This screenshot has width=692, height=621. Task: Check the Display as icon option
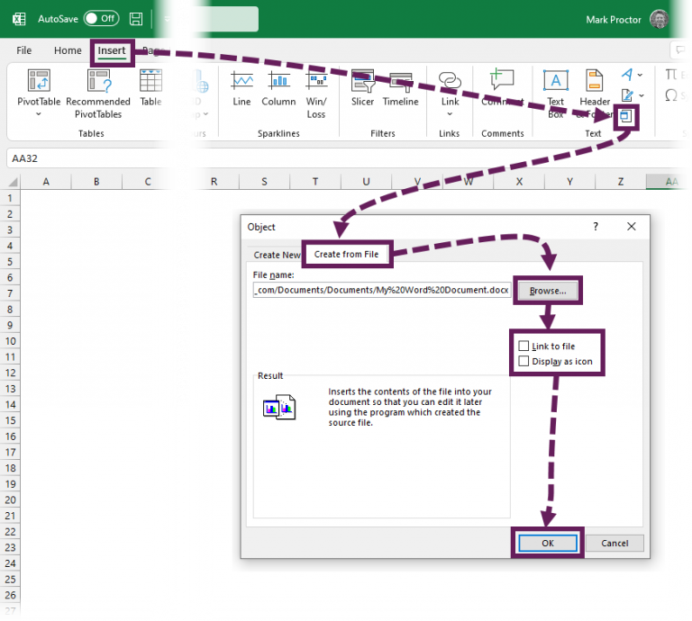pyautogui.click(x=524, y=362)
